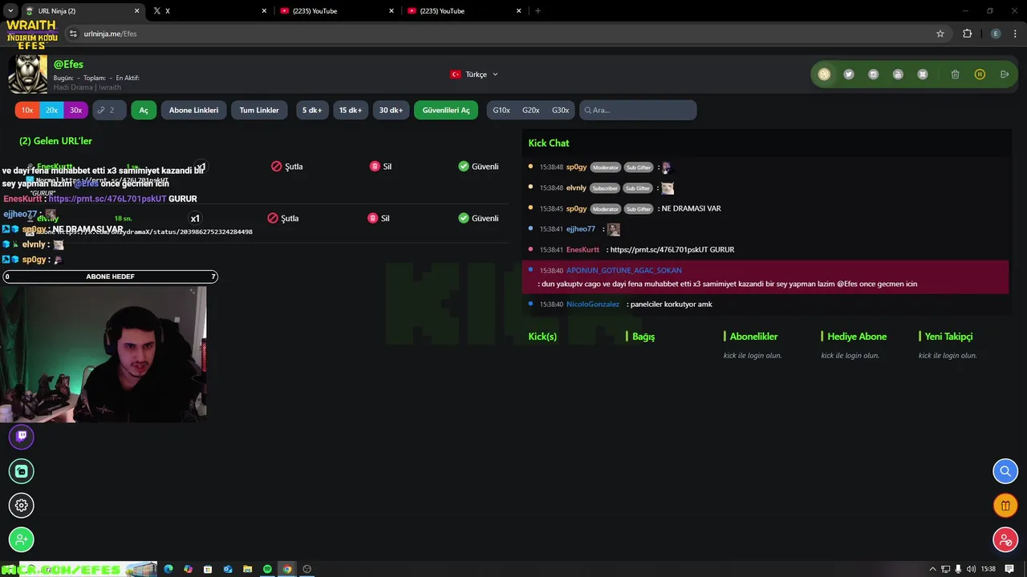This screenshot has height=577, width=1027.
Task: Select the URL Ninja browser tab
Action: coord(82,11)
